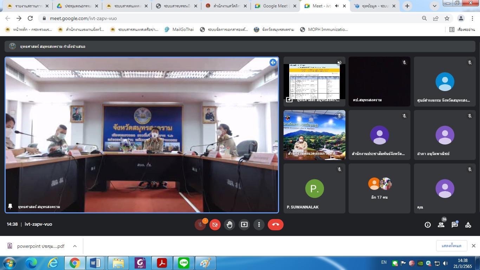
Task: Switch to the Google Meet tab
Action: tap(275, 6)
